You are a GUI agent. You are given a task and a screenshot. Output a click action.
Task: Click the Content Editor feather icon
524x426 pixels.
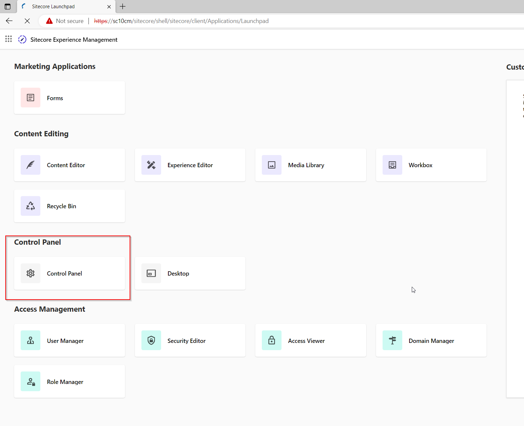coord(31,165)
